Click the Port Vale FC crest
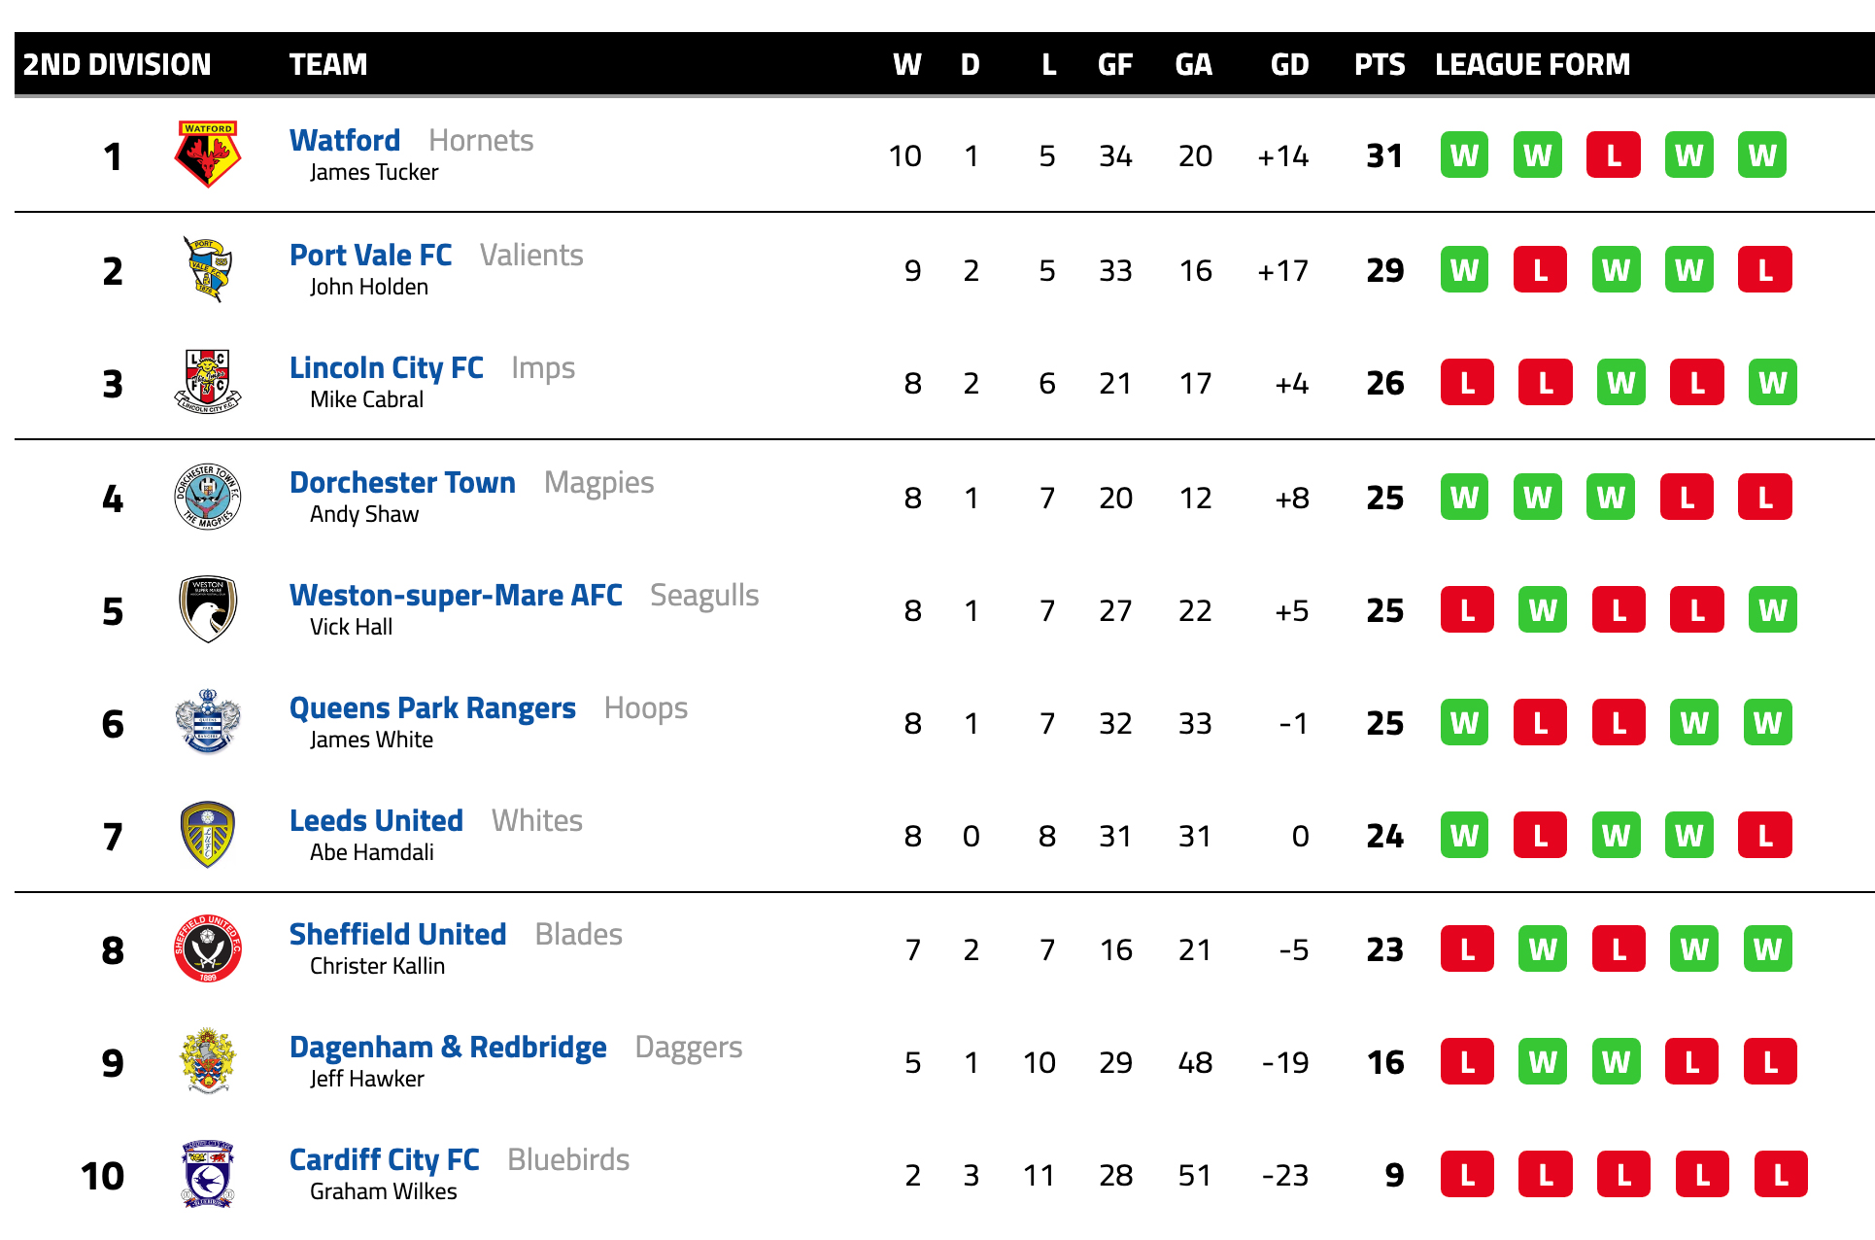Viewport: 1875px width, 1240px height. [x=208, y=269]
